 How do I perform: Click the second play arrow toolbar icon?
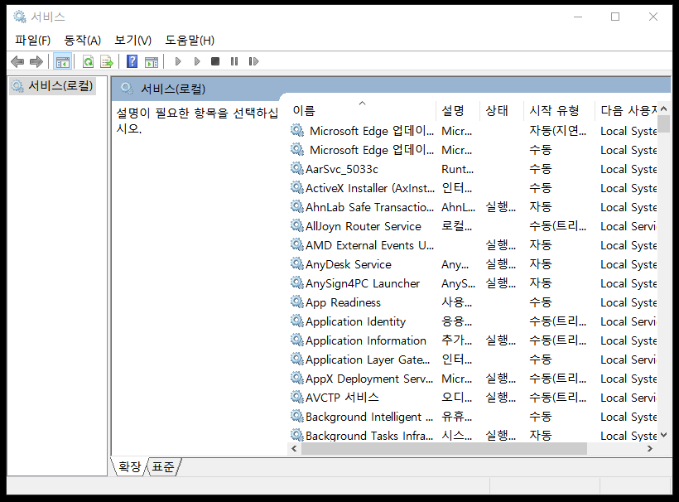pyautogui.click(x=197, y=61)
